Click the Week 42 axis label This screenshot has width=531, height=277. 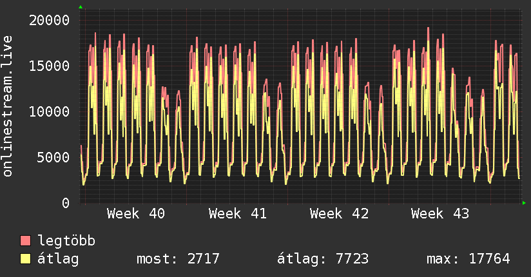(x=339, y=214)
